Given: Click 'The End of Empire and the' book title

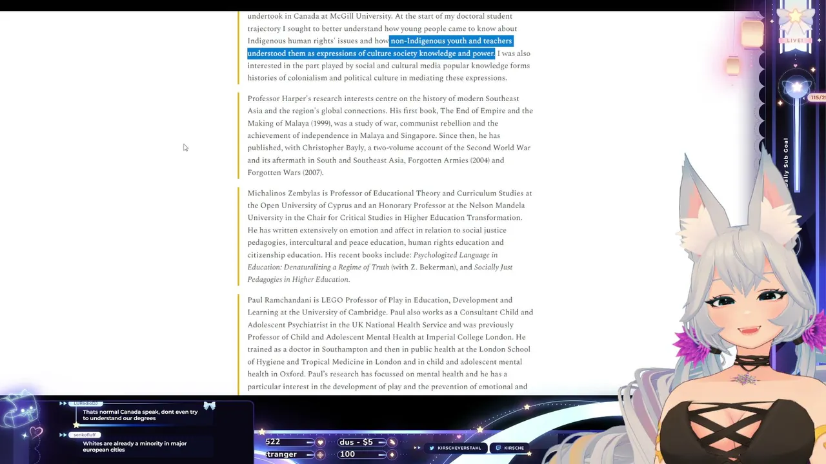Looking at the screenshot, I should [487, 111].
